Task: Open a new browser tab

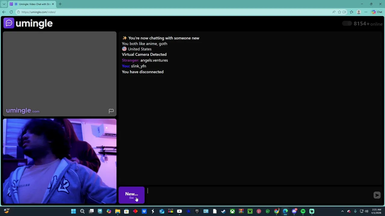Action: (x=60, y=4)
